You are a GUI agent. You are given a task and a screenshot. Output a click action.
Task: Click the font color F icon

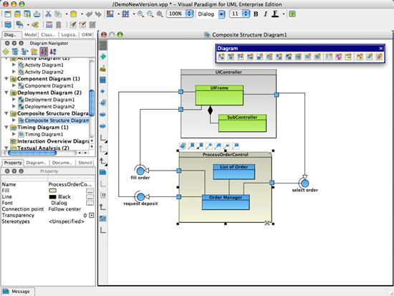[x=275, y=14]
